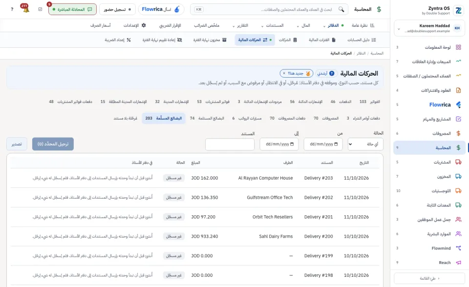
Task: Click the Zyntra OS logo icon
Action: point(458,10)
